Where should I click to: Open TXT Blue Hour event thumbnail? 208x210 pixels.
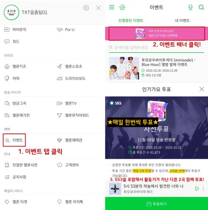tap(124, 68)
